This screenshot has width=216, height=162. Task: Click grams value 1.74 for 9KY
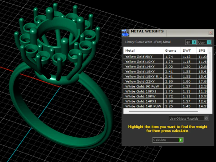(x=169, y=57)
